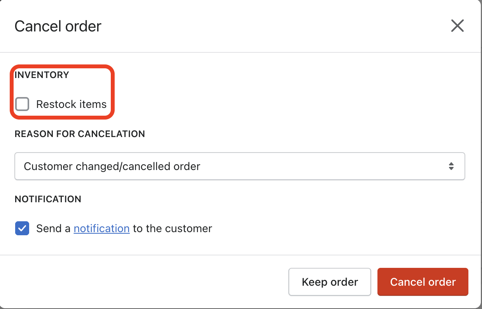Screen dimensions: 482x309
Task: Click the REASON FOR CANCELATION heading
Action: pos(80,134)
